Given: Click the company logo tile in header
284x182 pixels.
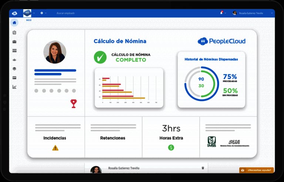Looking at the screenshot, I should tap(27, 13).
